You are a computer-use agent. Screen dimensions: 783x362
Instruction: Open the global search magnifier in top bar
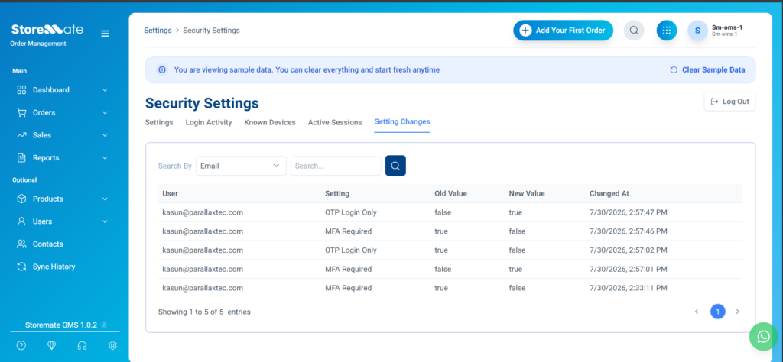click(634, 31)
